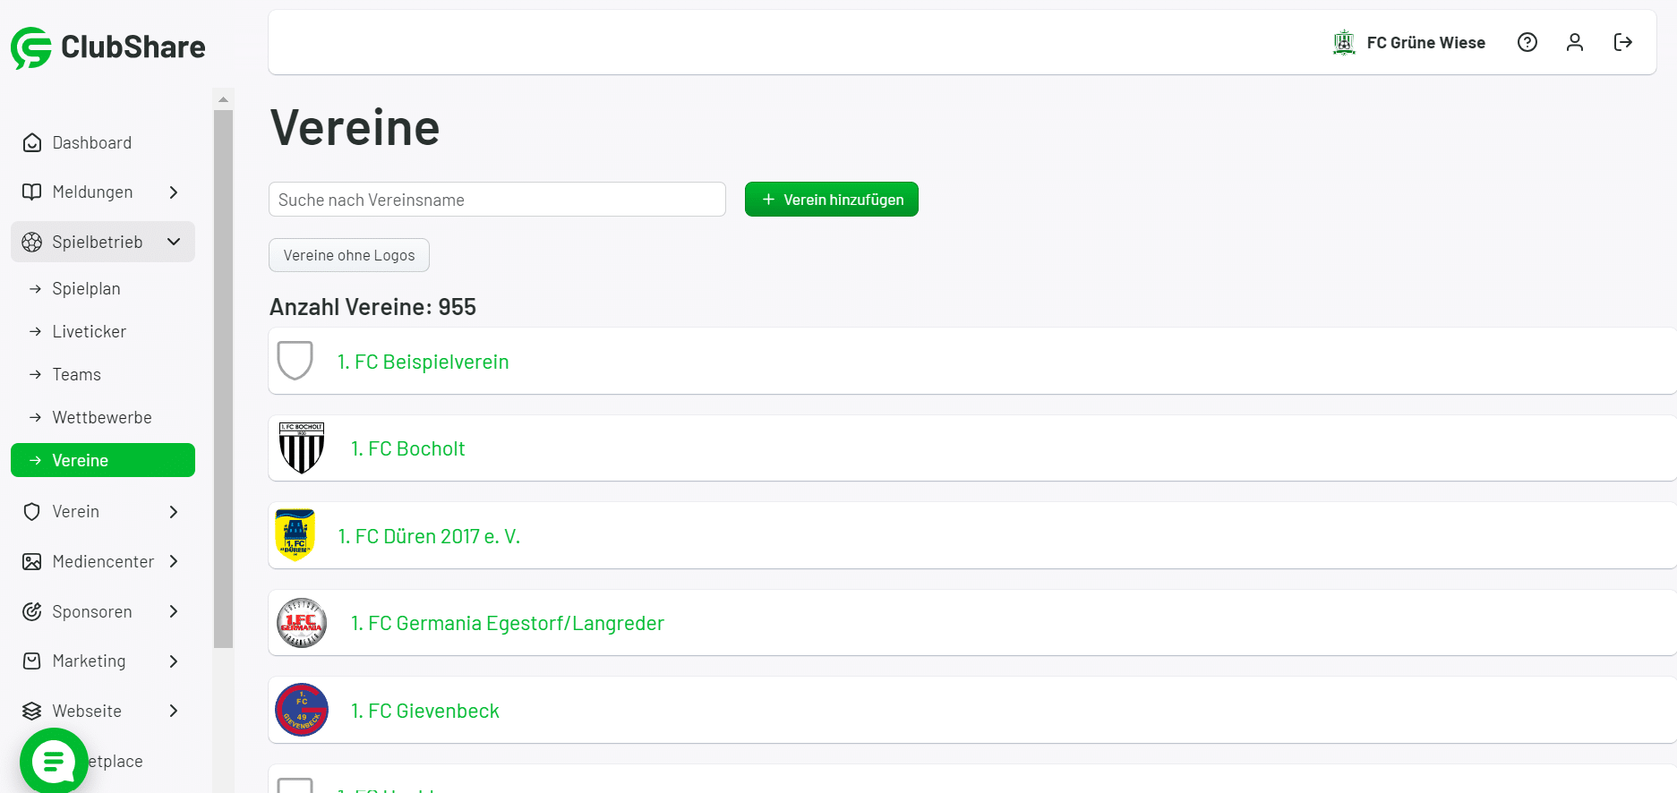Viewport: 1677px width, 793px height.
Task: Click the 1. FC Gievenbeck club logo
Action: pos(302,710)
